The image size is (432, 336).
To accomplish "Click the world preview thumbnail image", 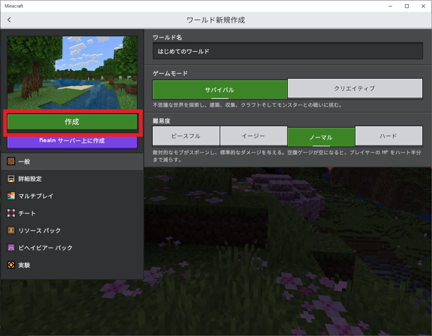I will click(72, 73).
